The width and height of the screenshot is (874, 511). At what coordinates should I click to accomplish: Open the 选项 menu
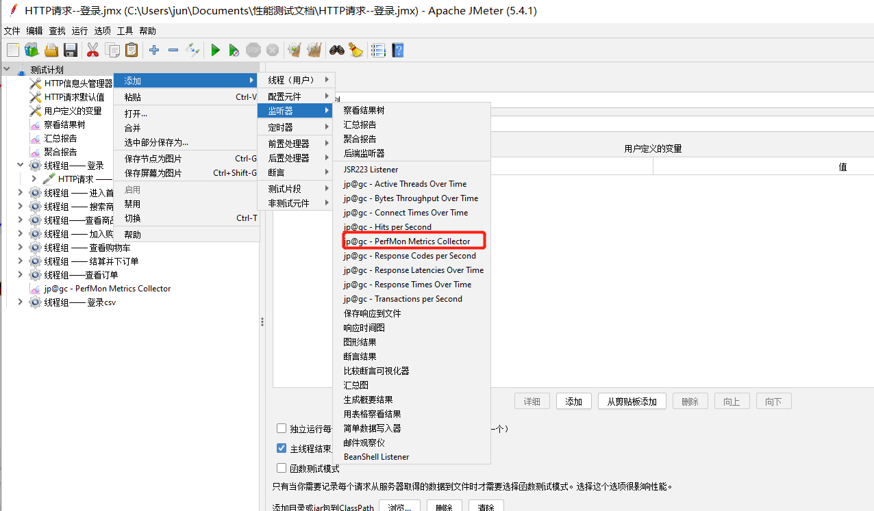click(x=102, y=31)
